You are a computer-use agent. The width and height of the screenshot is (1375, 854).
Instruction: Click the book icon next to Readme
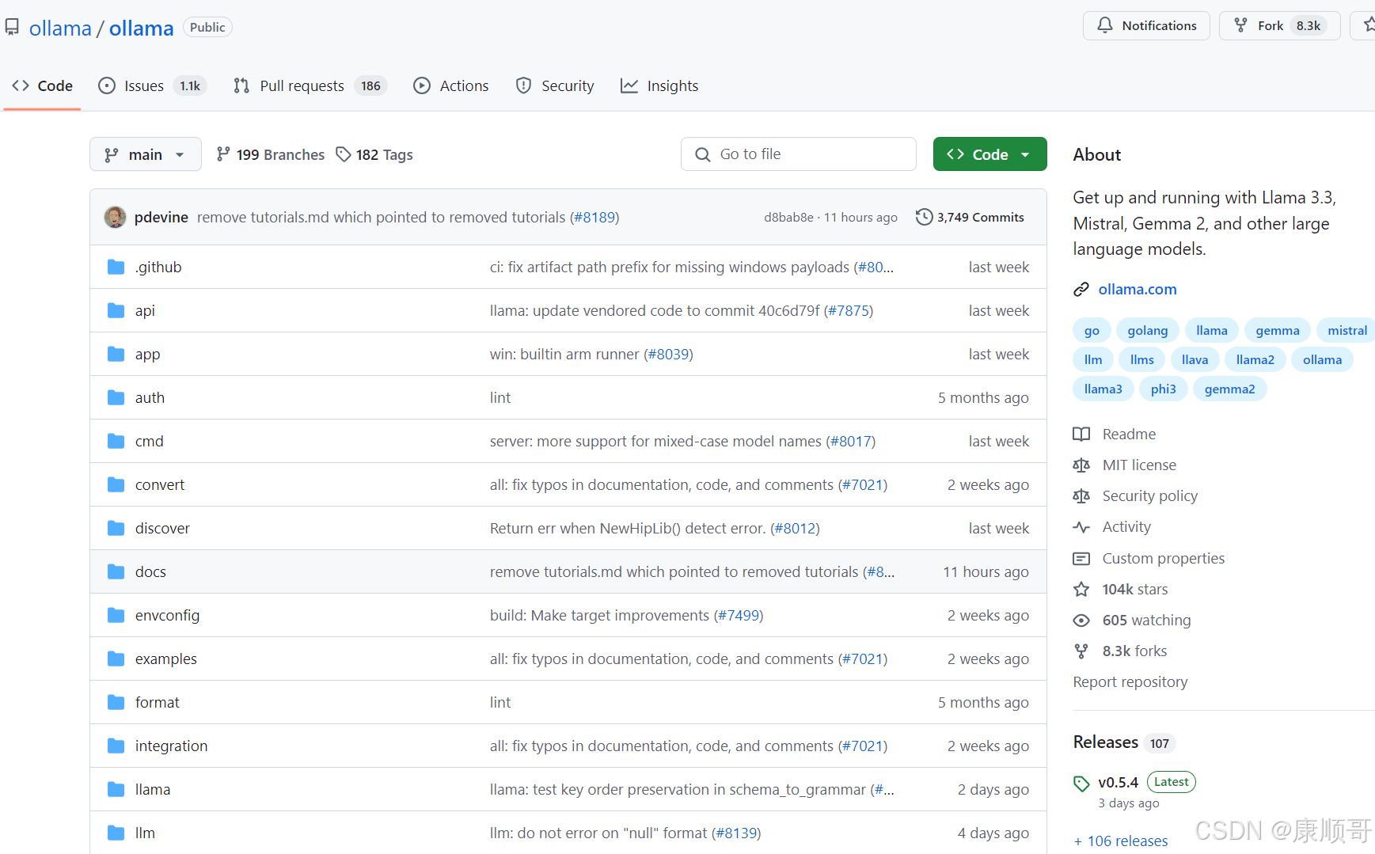1081,434
